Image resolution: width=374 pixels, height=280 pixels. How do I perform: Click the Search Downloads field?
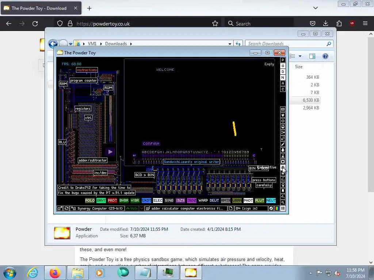tap(289, 44)
